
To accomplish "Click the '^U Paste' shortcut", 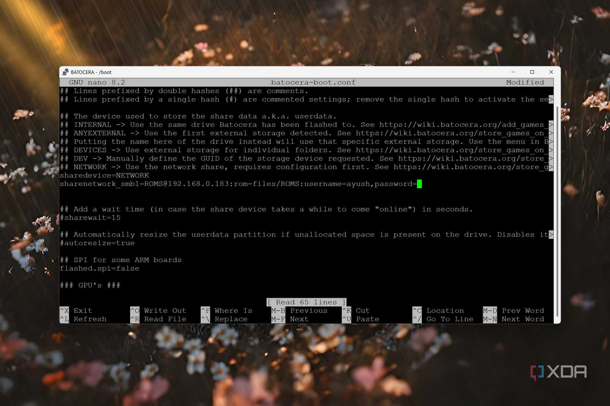I will (x=360, y=319).
